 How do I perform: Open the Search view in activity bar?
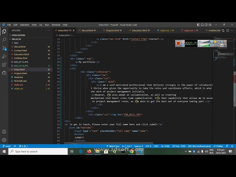tap(4, 40)
